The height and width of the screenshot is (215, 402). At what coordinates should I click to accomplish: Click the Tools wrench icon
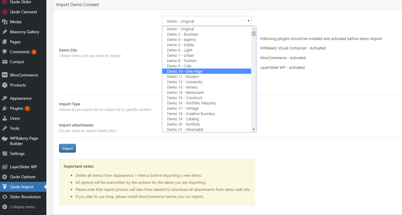point(5,128)
